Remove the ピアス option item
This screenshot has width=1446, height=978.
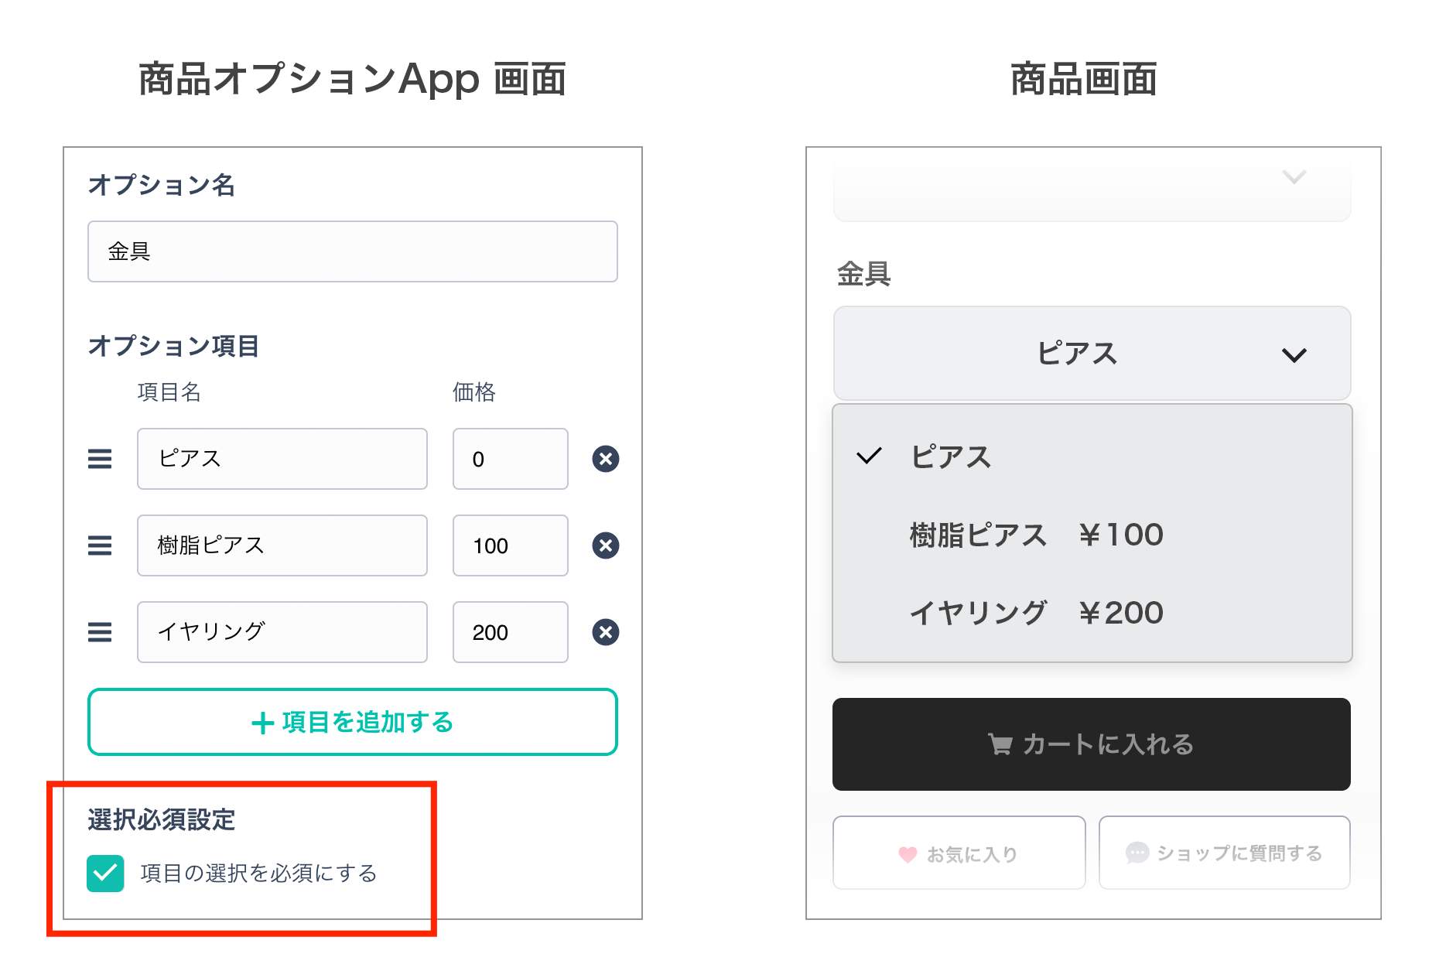(x=605, y=459)
